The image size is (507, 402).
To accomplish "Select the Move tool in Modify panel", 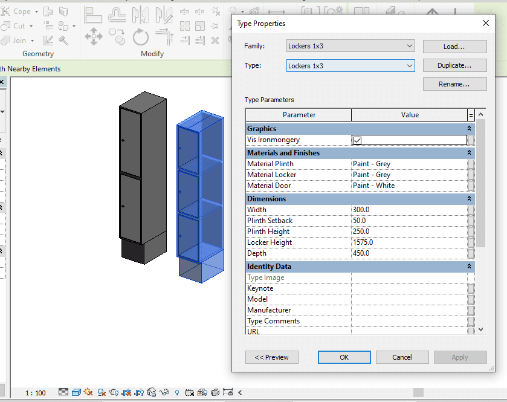I will click(x=94, y=37).
